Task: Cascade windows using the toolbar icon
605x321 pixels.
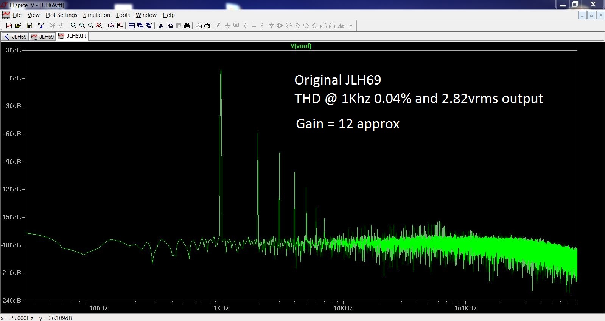Action: [140, 26]
